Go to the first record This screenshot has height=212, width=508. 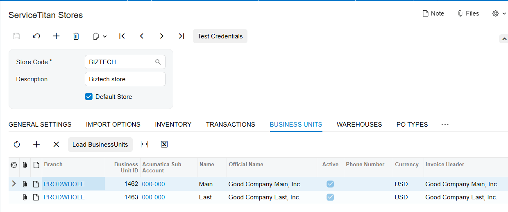tap(122, 36)
